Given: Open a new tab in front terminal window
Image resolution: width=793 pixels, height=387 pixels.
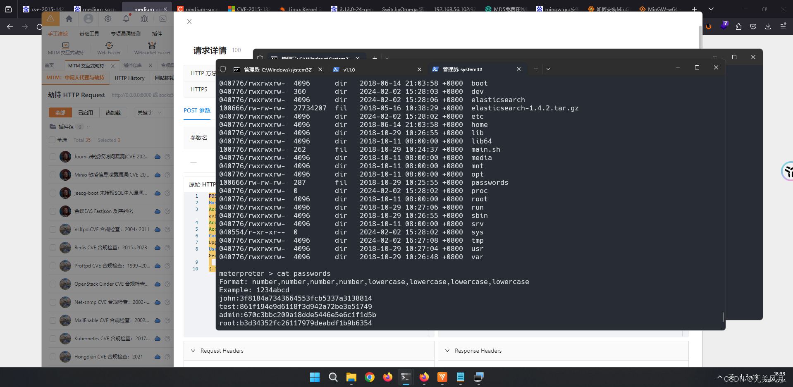Looking at the screenshot, I should pos(536,69).
